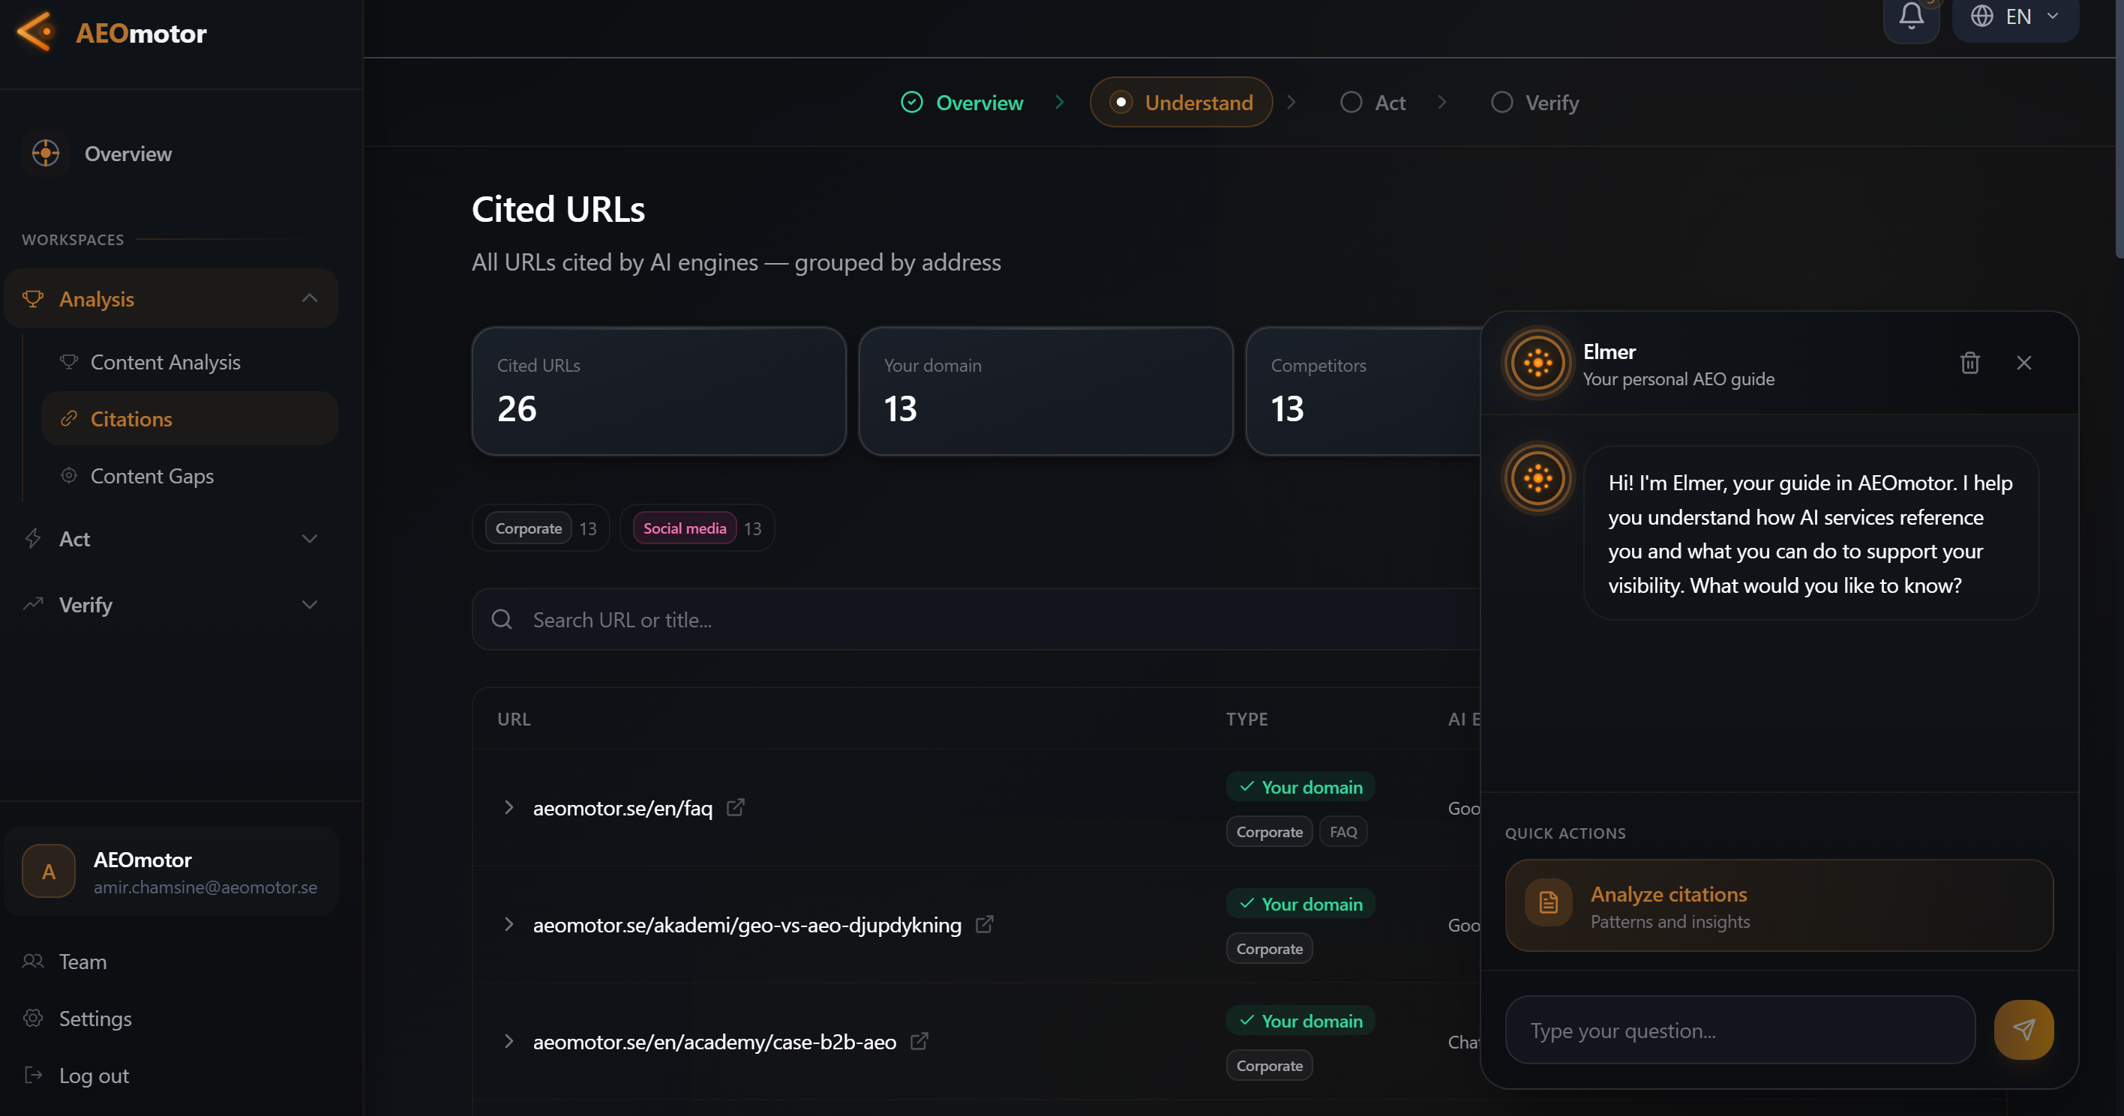2124x1116 pixels.
Task: Expand the Verify sidebar section
Action: pyautogui.click(x=309, y=605)
